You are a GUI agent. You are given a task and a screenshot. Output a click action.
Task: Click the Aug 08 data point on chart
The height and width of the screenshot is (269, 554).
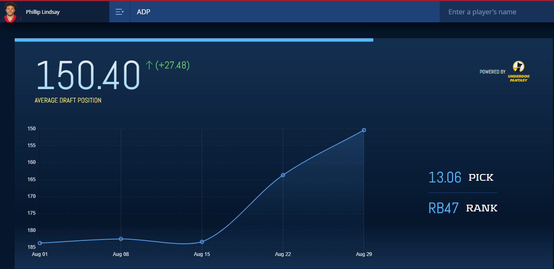[121, 239]
